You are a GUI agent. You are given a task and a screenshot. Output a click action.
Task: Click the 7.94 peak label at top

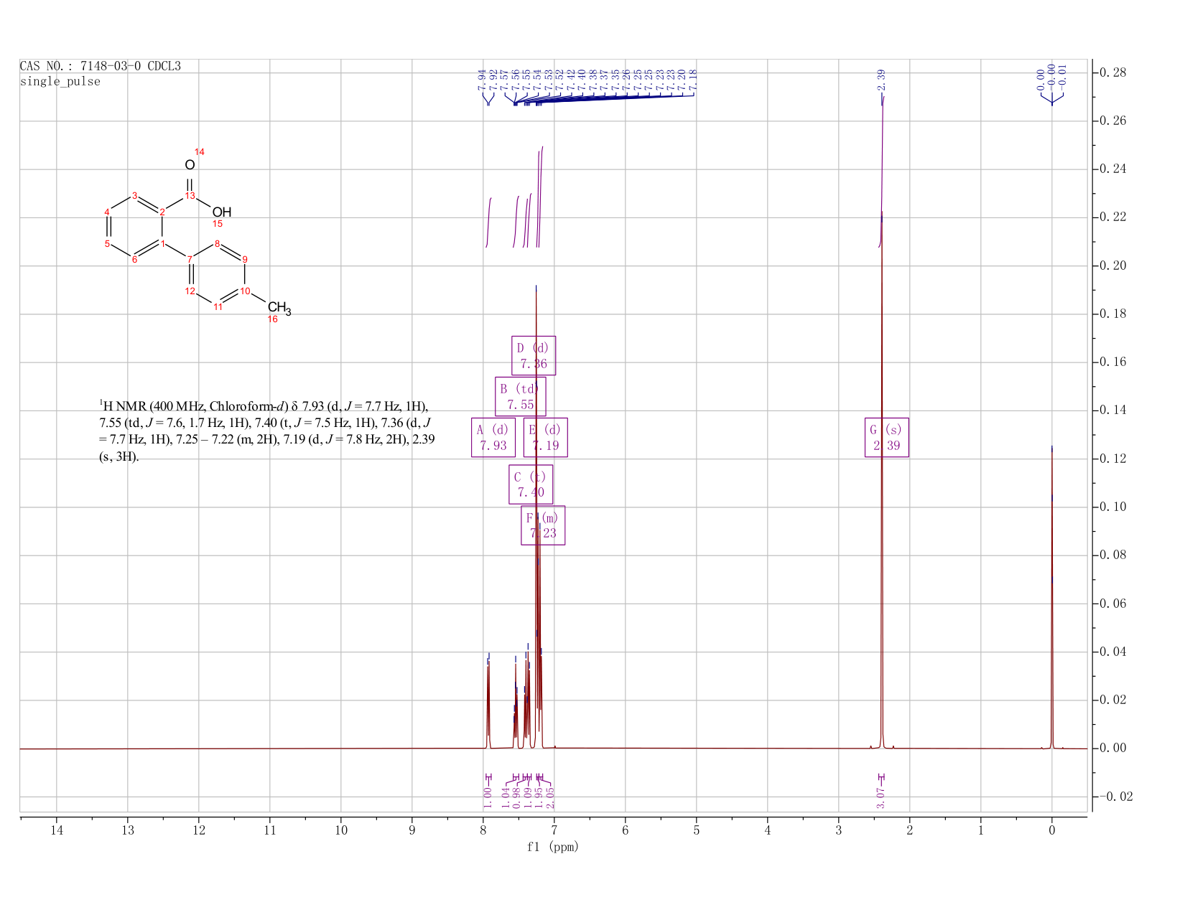[481, 79]
